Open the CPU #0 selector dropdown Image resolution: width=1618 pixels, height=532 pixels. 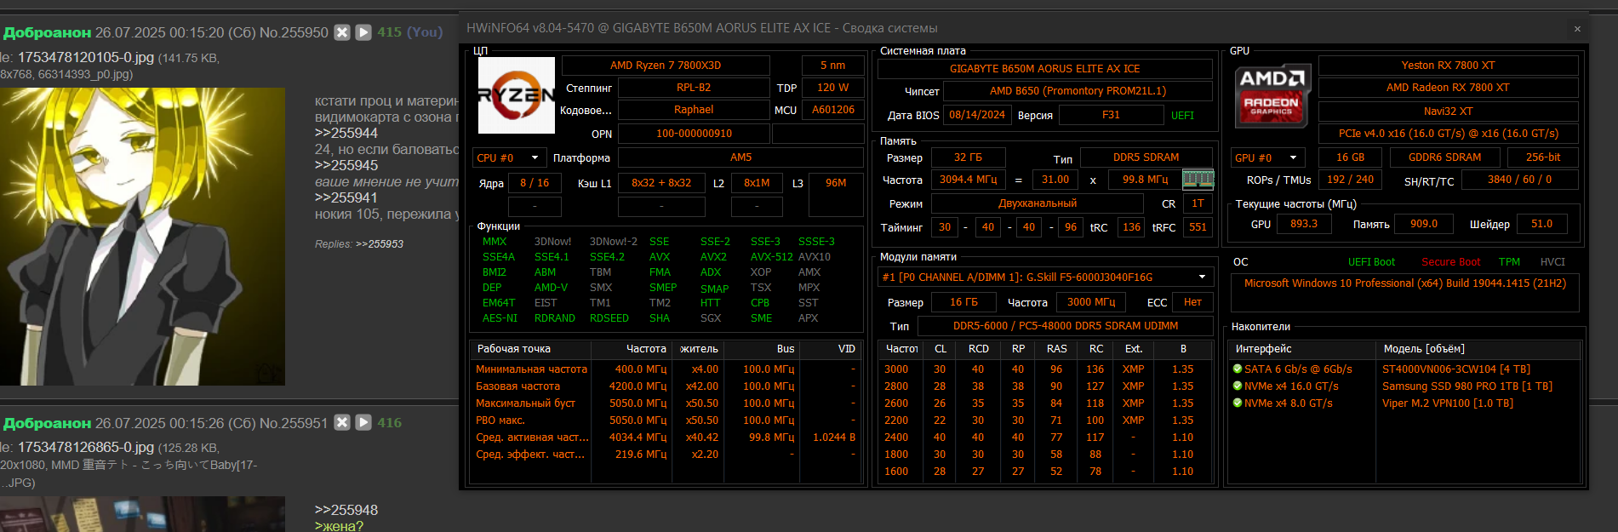click(x=509, y=158)
